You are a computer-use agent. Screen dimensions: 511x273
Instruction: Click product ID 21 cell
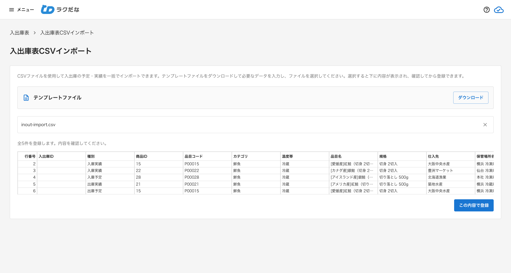tap(159, 184)
